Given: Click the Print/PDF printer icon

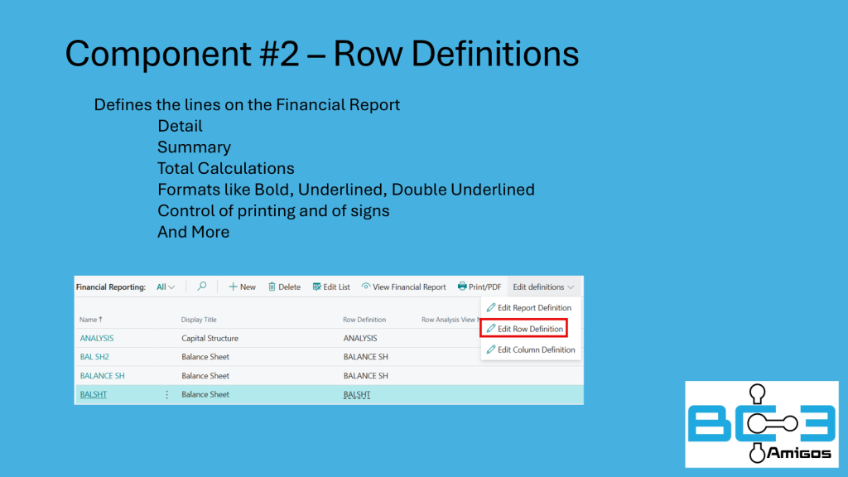Looking at the screenshot, I should pyautogui.click(x=463, y=287).
